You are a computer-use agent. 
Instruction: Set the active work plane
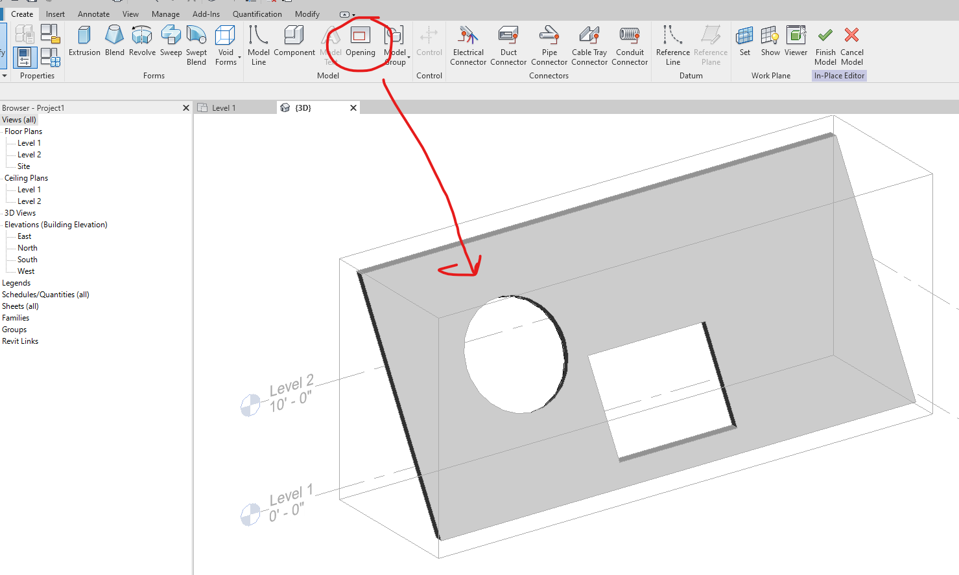[x=744, y=43]
